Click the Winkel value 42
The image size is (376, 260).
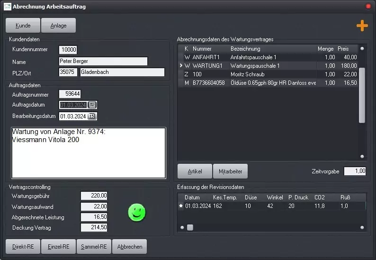pyautogui.click(x=270, y=206)
